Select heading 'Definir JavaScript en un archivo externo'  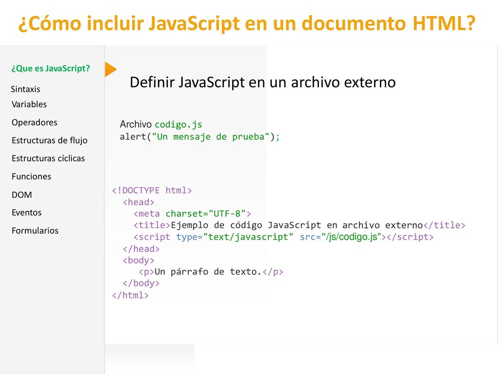point(263,82)
